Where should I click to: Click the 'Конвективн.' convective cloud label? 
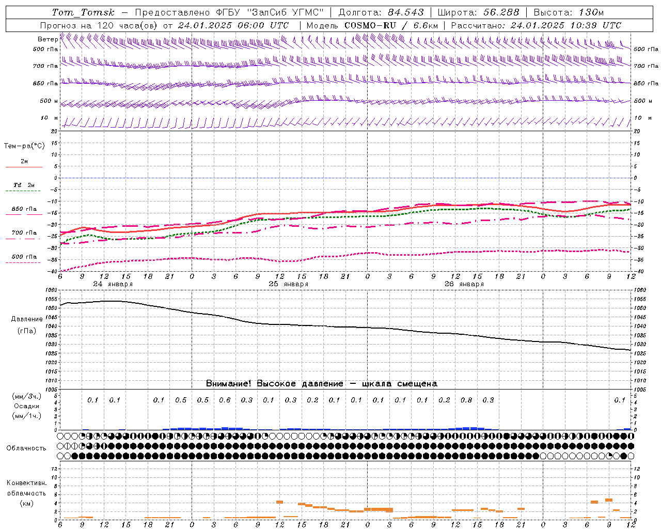27,484
